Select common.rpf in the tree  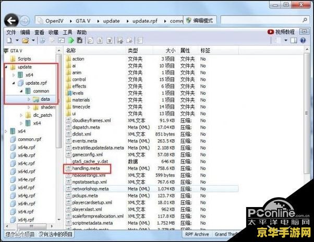coord(30,139)
